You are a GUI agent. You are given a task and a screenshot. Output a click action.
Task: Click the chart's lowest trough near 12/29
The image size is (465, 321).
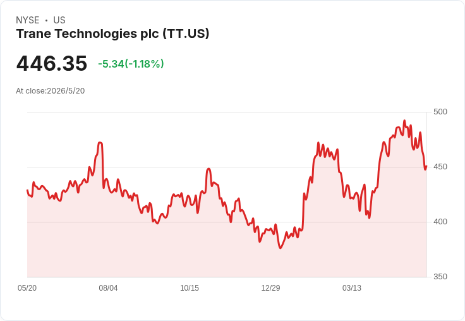[281, 248]
